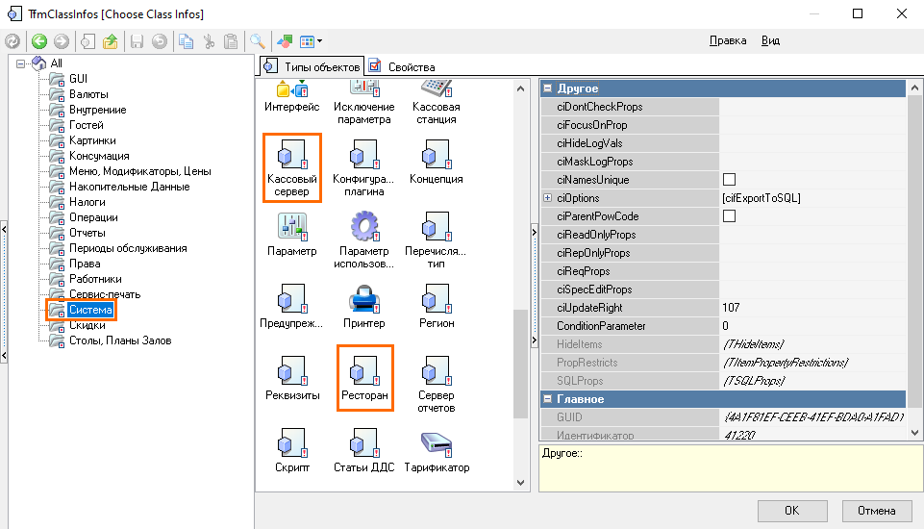Click the Copy icon in the toolbar
The width and height of the screenshot is (924, 529).
pos(187,41)
